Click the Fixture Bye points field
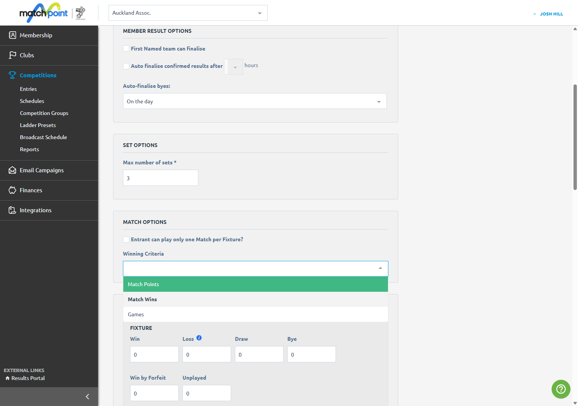Screen dimensions: 578x406 311,354
